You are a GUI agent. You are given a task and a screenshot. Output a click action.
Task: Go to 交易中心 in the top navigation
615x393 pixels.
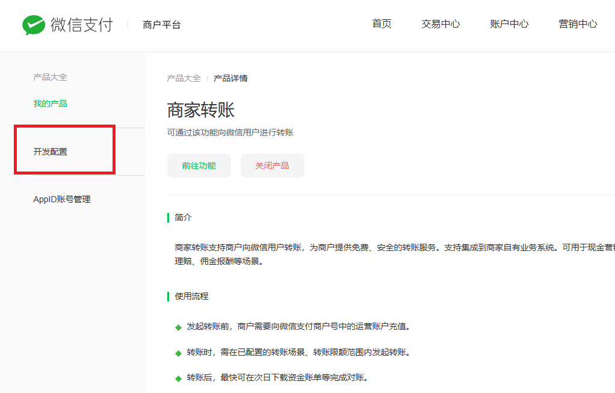click(440, 24)
